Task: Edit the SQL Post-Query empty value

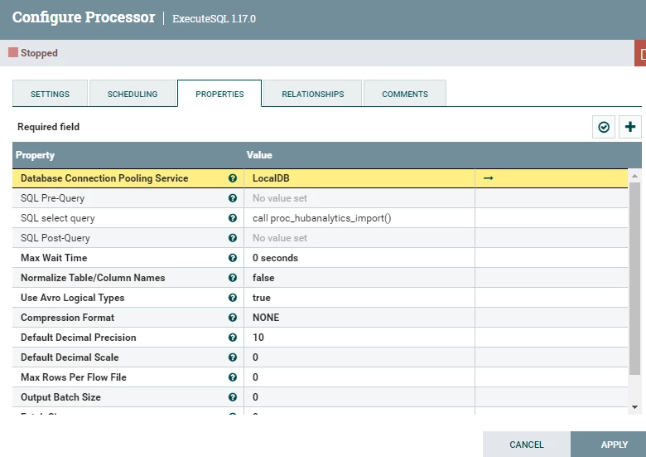Action: [x=359, y=238]
